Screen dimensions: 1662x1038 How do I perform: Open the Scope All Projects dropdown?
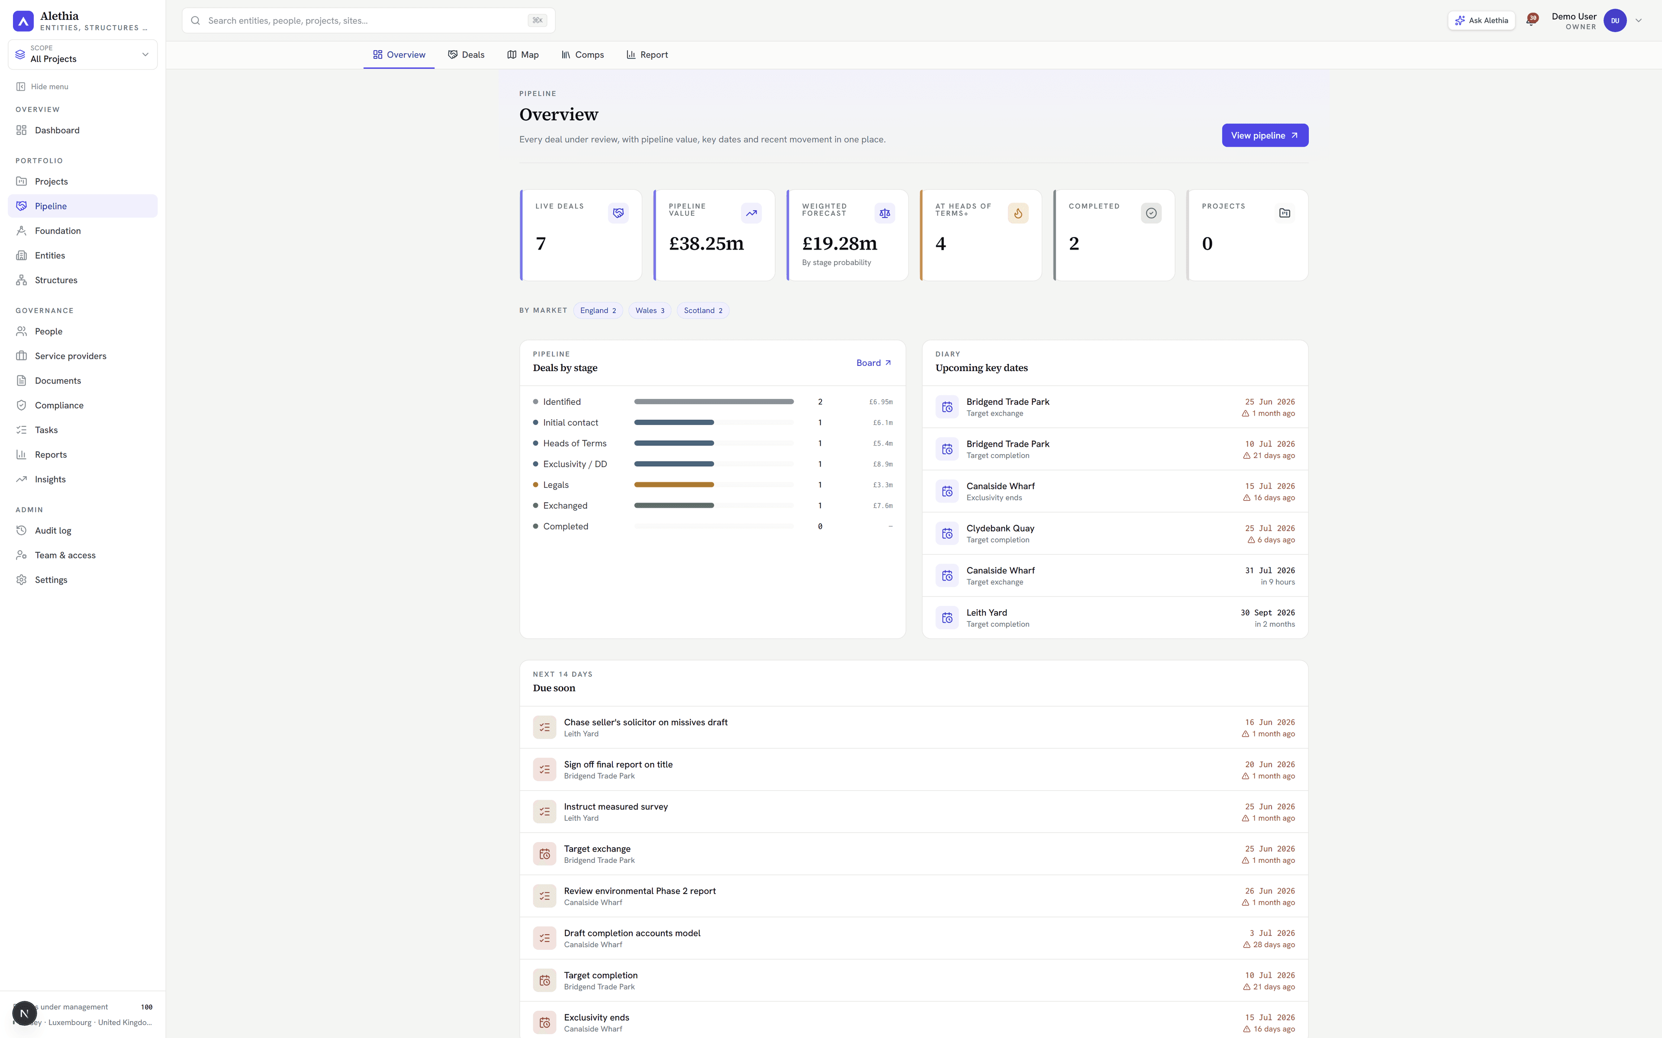(x=82, y=54)
